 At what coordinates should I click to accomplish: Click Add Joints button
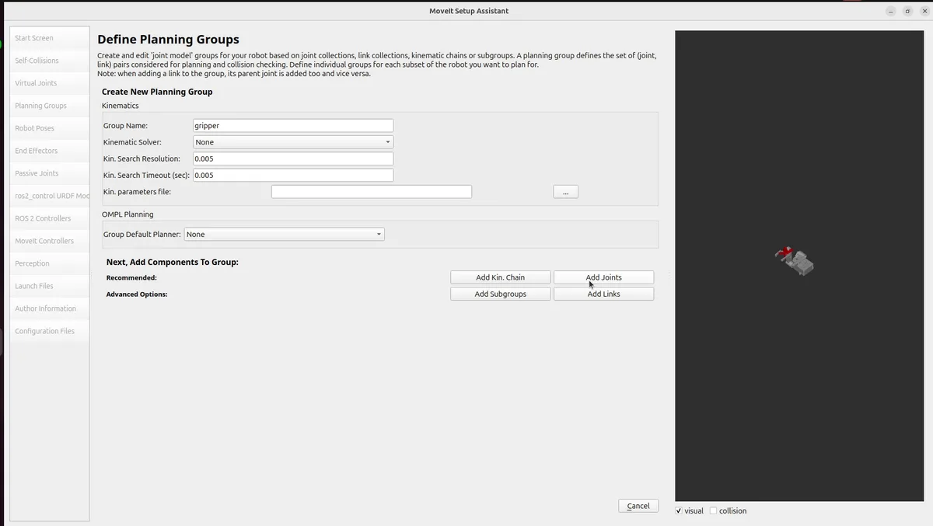pyautogui.click(x=603, y=277)
